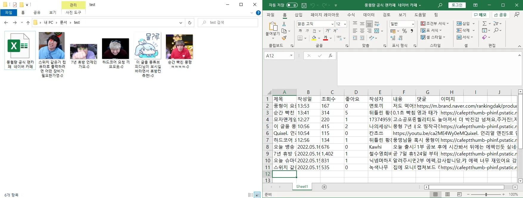The width and height of the screenshot is (523, 198).
Task: Click the Insert Function fx icon
Action: (330, 56)
